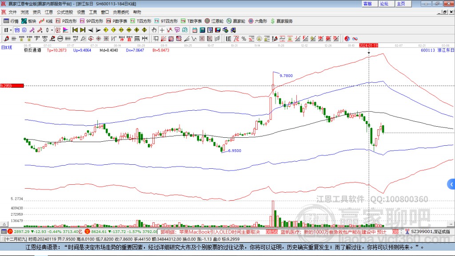Step chart left with black left arrow
Viewport: 455px width, 256px height.
[91, 30]
